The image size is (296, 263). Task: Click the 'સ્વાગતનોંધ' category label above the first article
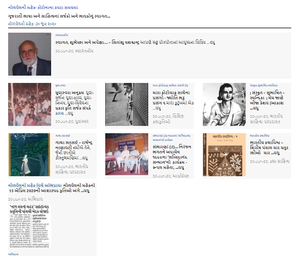tap(62, 35)
